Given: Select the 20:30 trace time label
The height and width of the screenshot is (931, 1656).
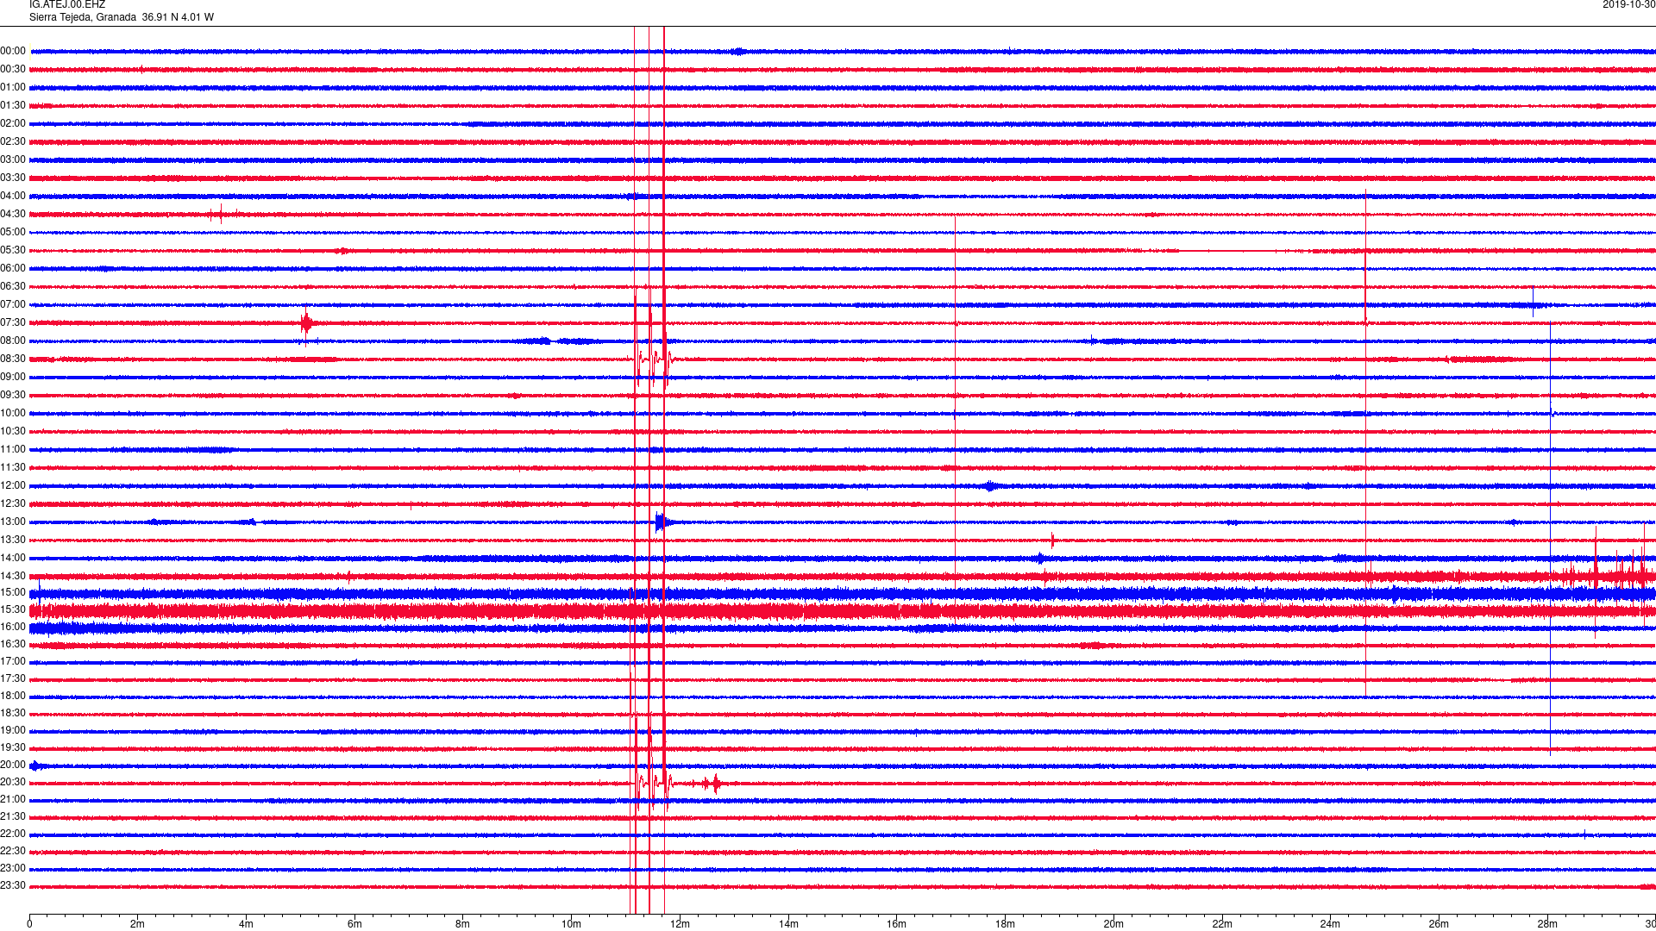Looking at the screenshot, I should coord(13,782).
